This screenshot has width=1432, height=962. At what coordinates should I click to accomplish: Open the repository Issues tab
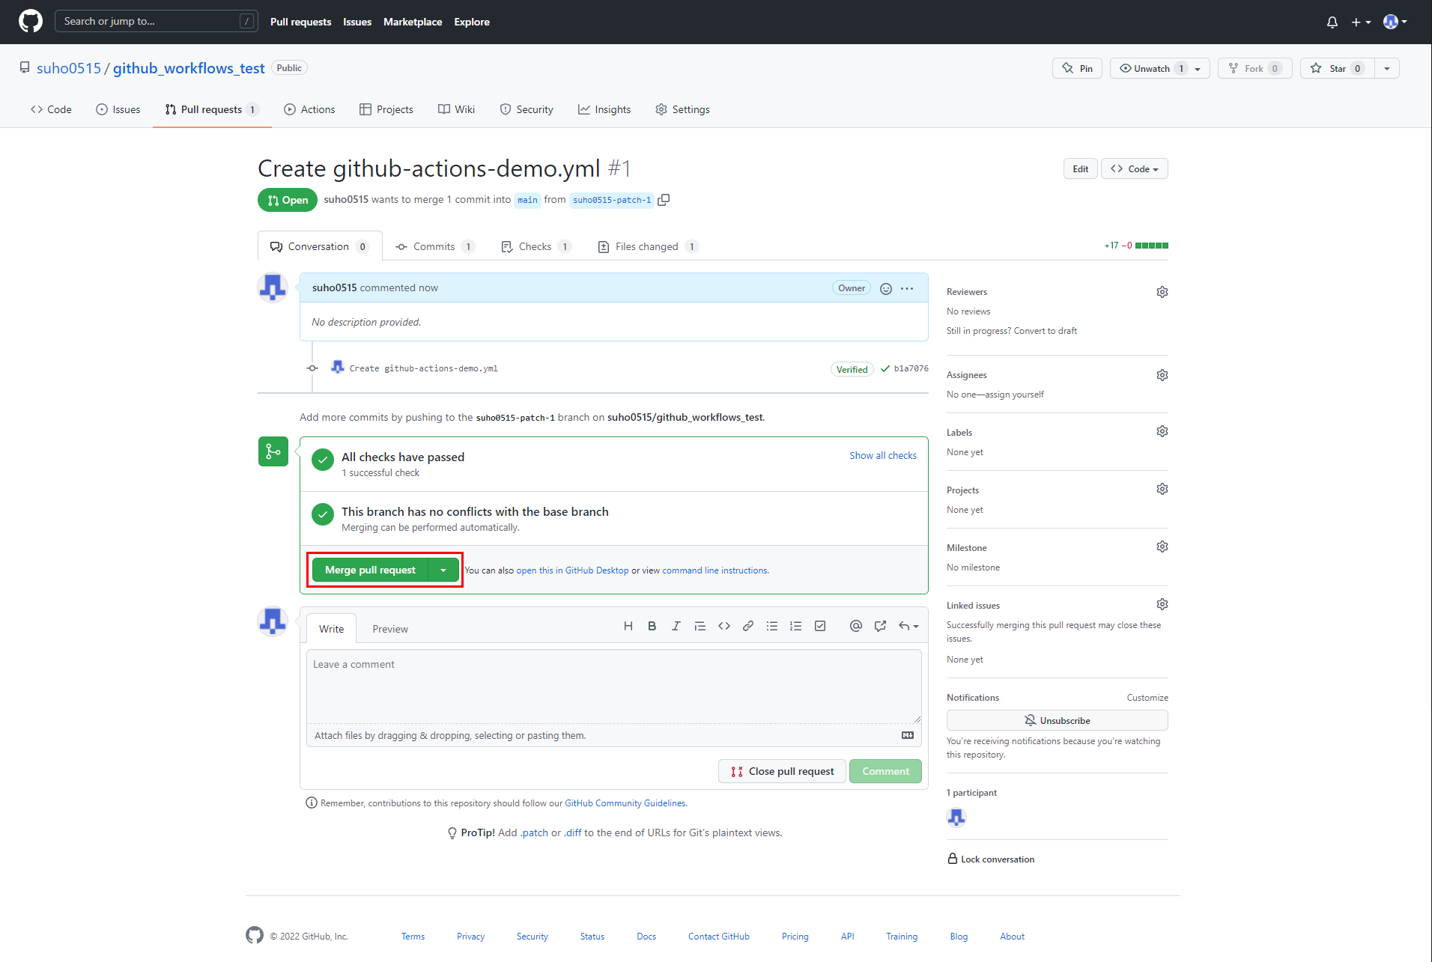118,109
